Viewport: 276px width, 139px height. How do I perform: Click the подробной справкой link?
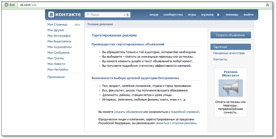(185, 112)
